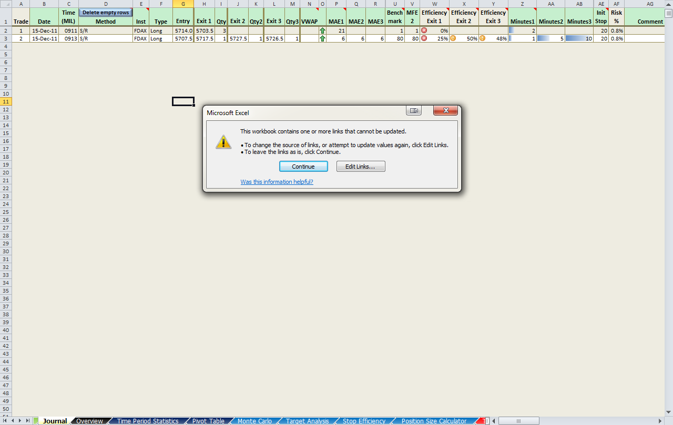Click the horizontal scrollbar thumb at the bottom

[x=518, y=421]
